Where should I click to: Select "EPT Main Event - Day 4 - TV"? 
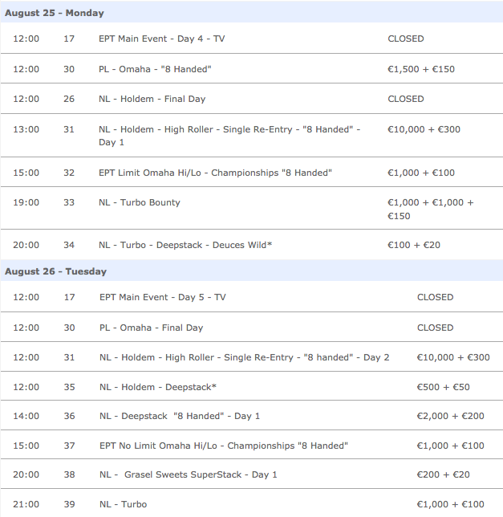pyautogui.click(x=162, y=39)
